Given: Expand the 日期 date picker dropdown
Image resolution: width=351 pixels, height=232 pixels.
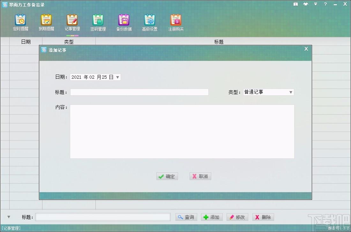Looking at the screenshot, I should [117, 77].
